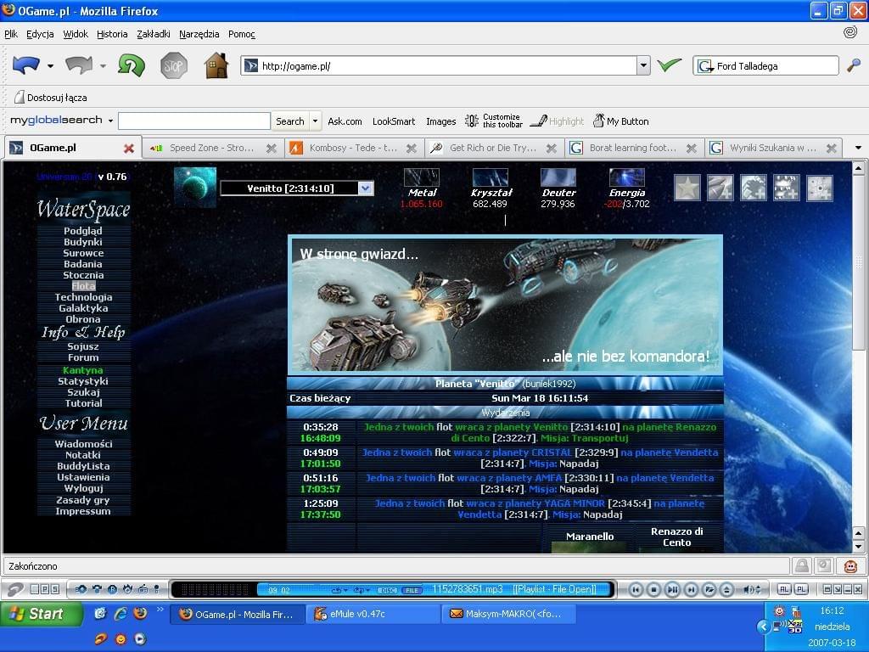
Task: Click the media player volume speaker control
Action: 751,589
